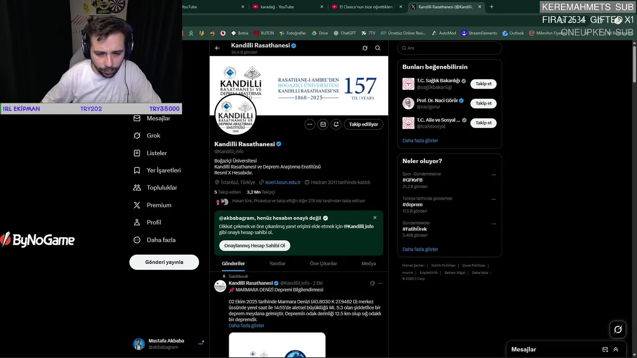The width and height of the screenshot is (637, 358).
Task: Dismiss the verification banner with X
Action: [375, 218]
